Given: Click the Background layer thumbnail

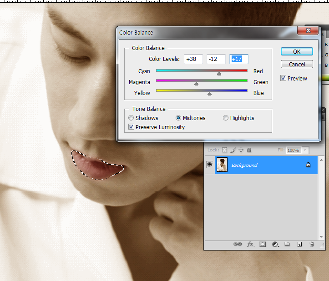Looking at the screenshot, I should click(222, 165).
